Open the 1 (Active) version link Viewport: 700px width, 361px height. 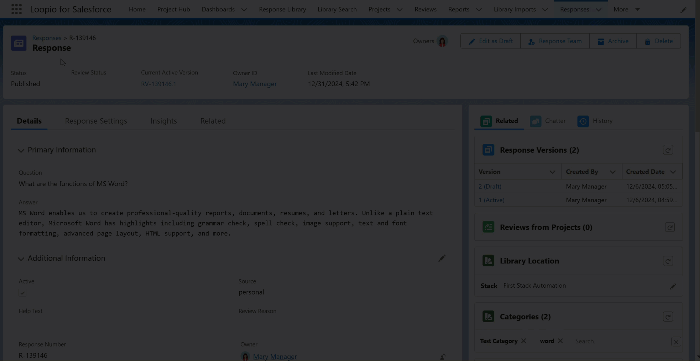point(491,200)
